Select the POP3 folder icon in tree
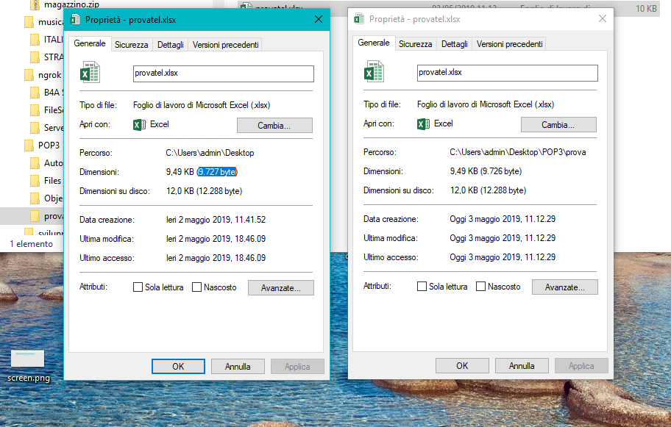 pos(29,146)
